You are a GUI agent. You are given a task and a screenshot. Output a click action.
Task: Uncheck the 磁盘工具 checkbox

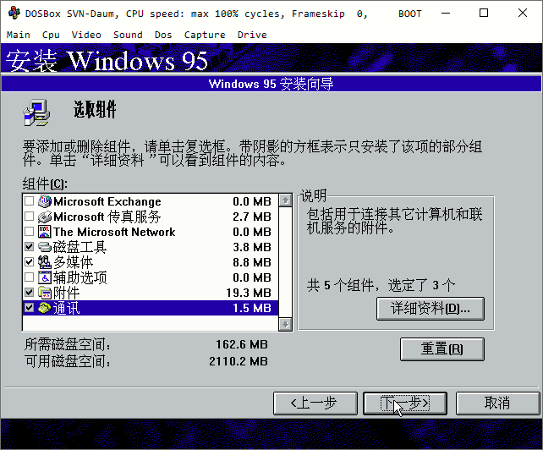[29, 247]
